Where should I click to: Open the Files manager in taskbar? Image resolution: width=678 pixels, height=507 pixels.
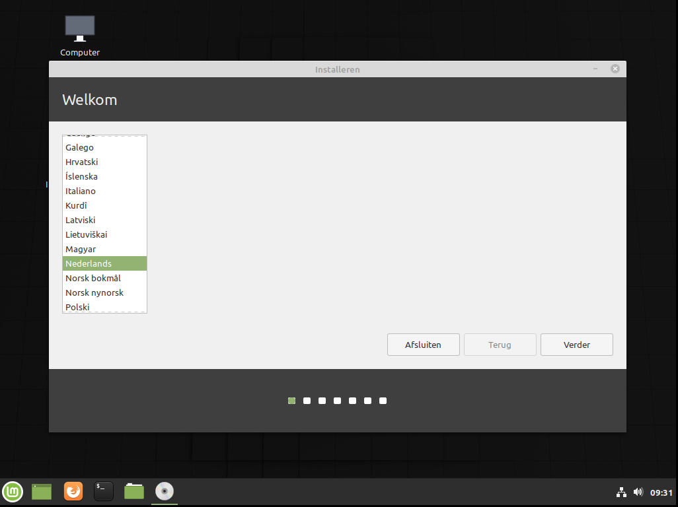[134, 491]
